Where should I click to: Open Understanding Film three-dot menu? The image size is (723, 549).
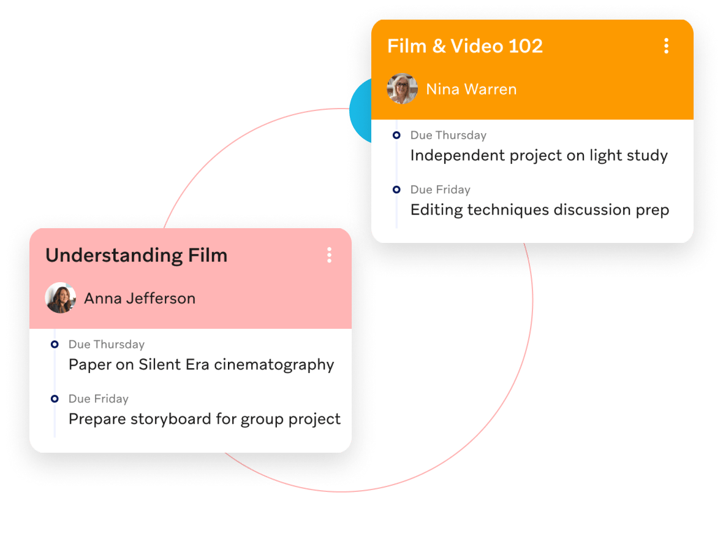tap(329, 255)
